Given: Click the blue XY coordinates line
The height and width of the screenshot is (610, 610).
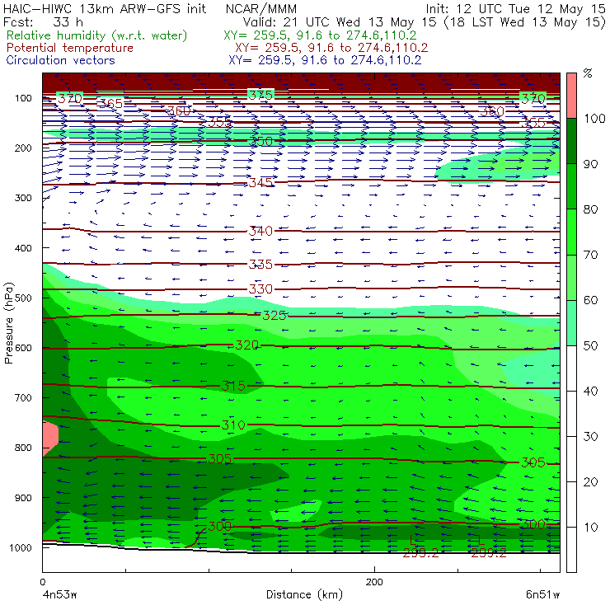Looking at the screenshot, I should (325, 60).
